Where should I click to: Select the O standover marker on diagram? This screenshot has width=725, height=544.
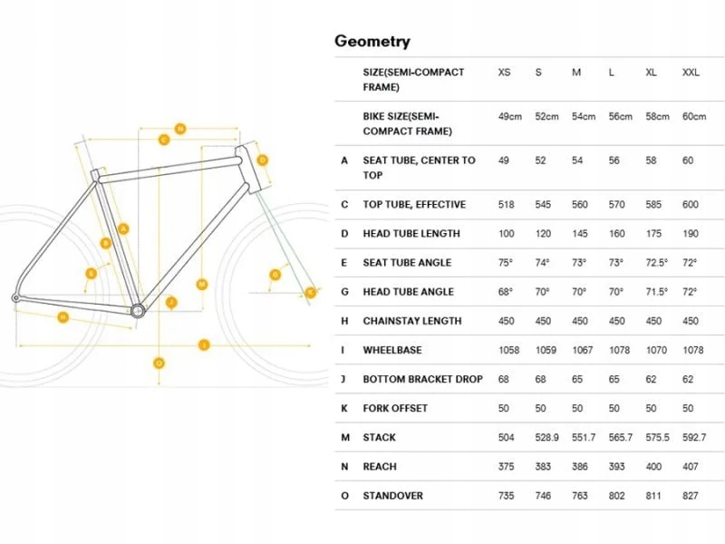pyautogui.click(x=159, y=363)
